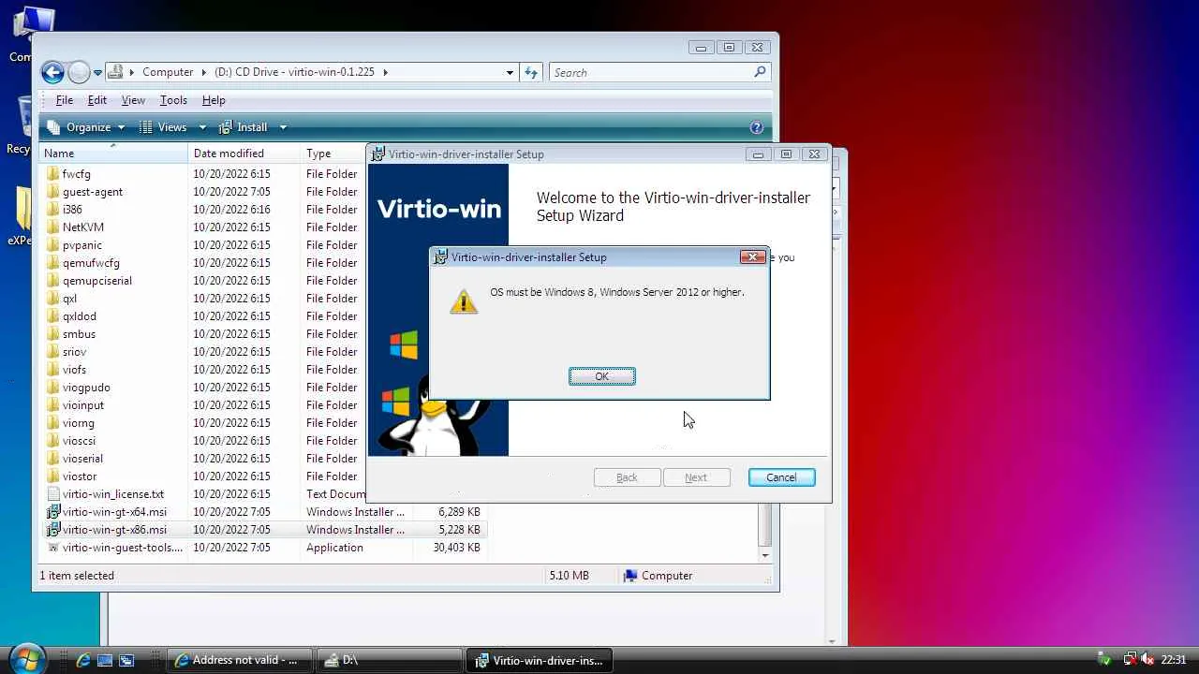Open the Windows Start orb
1199x674 pixels.
click(26, 658)
